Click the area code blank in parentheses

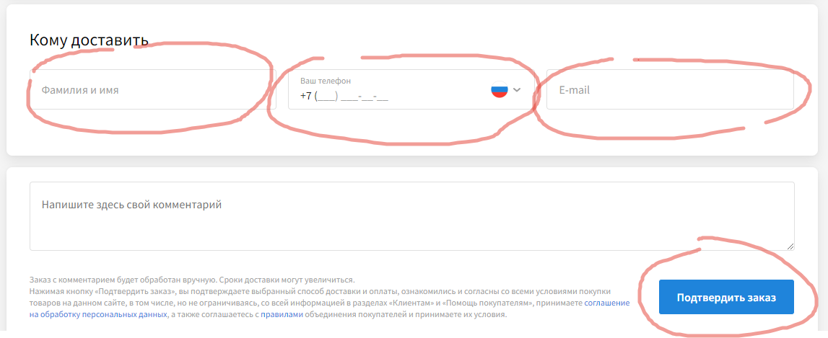pyautogui.click(x=326, y=97)
